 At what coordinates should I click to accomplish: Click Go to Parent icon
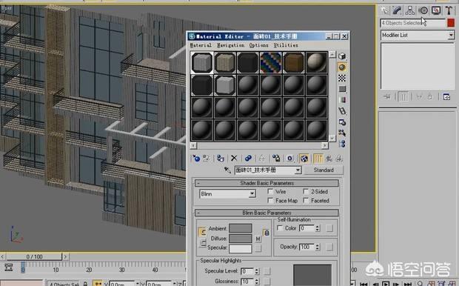pyautogui.click(x=329, y=159)
